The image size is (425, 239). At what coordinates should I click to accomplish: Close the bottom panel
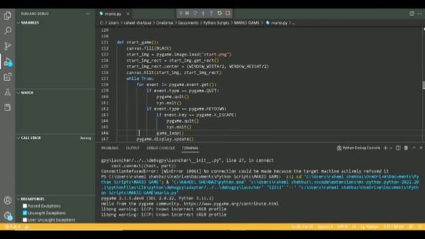click(421, 148)
